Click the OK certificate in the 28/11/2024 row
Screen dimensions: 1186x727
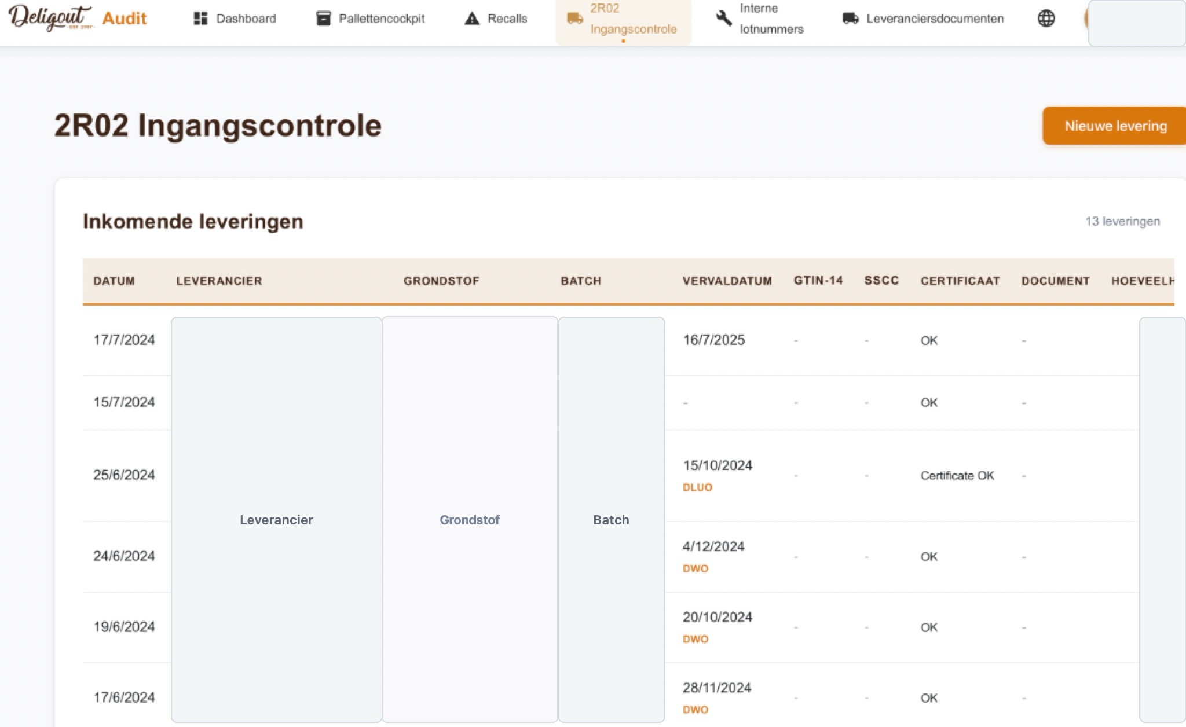pos(929,698)
